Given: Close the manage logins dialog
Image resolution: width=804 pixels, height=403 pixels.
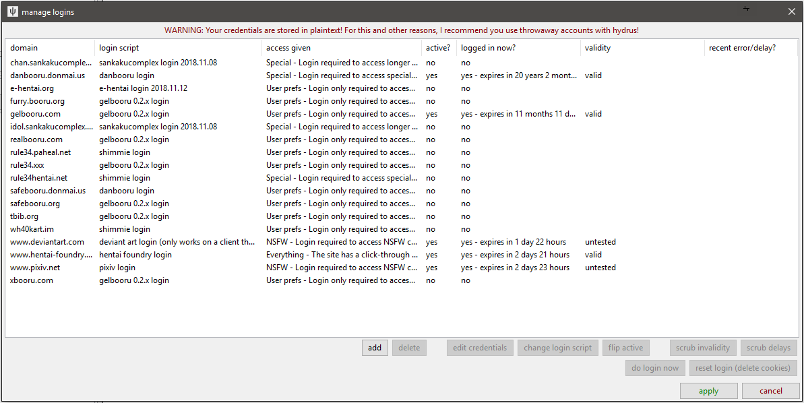Looking at the screenshot, I should pyautogui.click(x=792, y=11).
